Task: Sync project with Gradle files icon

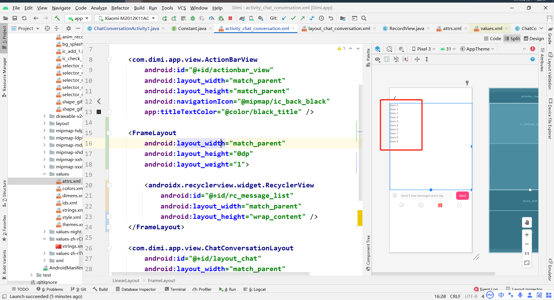Action: click(242, 18)
